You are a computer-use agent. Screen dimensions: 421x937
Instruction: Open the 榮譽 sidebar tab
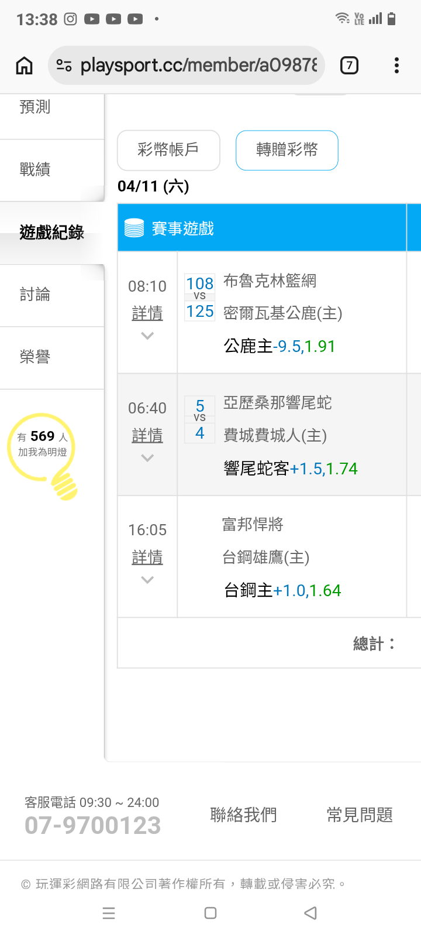[x=35, y=357]
